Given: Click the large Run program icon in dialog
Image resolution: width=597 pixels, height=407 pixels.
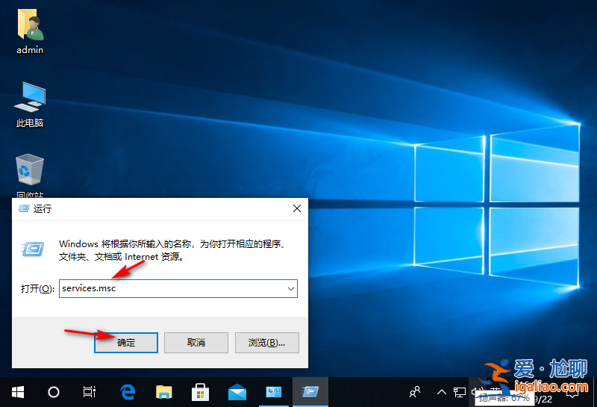Looking at the screenshot, I should coord(33,249).
